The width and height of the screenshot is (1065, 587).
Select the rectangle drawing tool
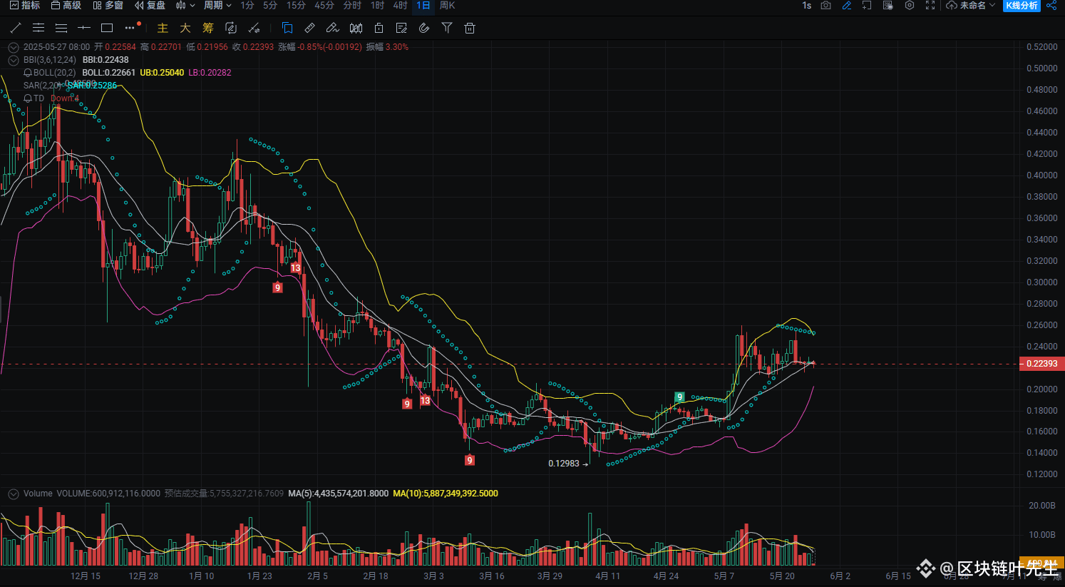click(x=107, y=28)
